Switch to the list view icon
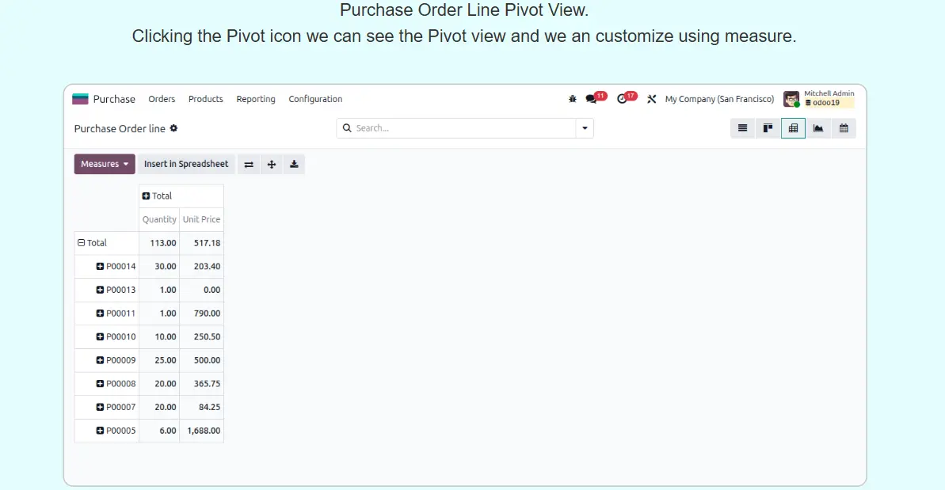Image resolution: width=945 pixels, height=490 pixels. click(x=742, y=128)
